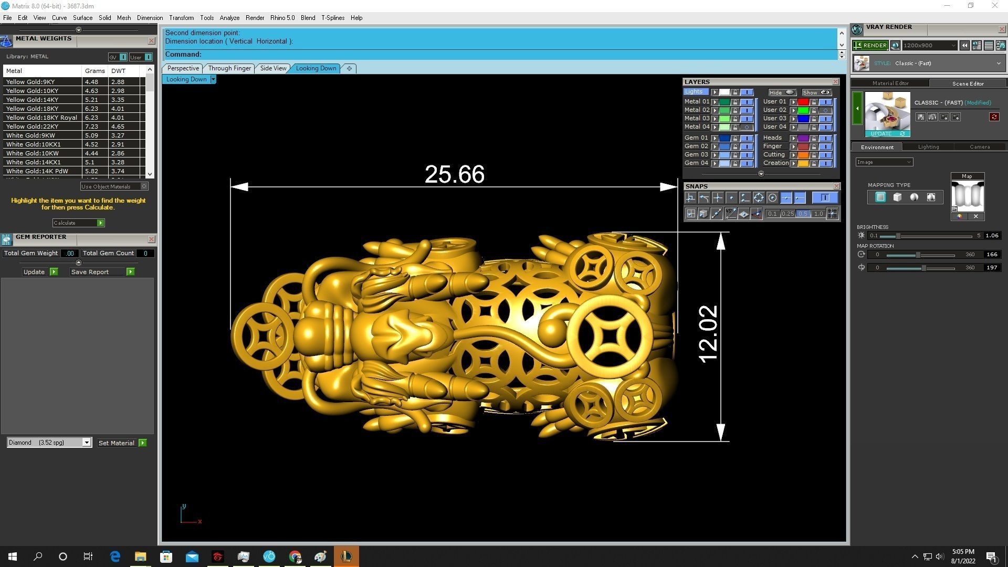Select the cubic mapping type icon
Image resolution: width=1008 pixels, height=567 pixels.
coord(897,197)
